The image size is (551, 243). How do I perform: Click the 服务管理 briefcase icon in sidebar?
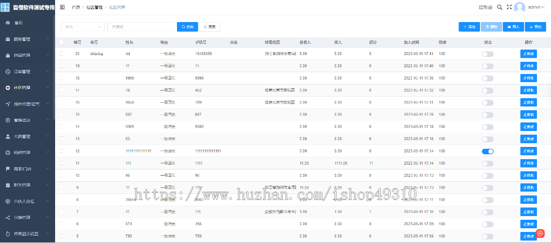[x=8, y=39]
